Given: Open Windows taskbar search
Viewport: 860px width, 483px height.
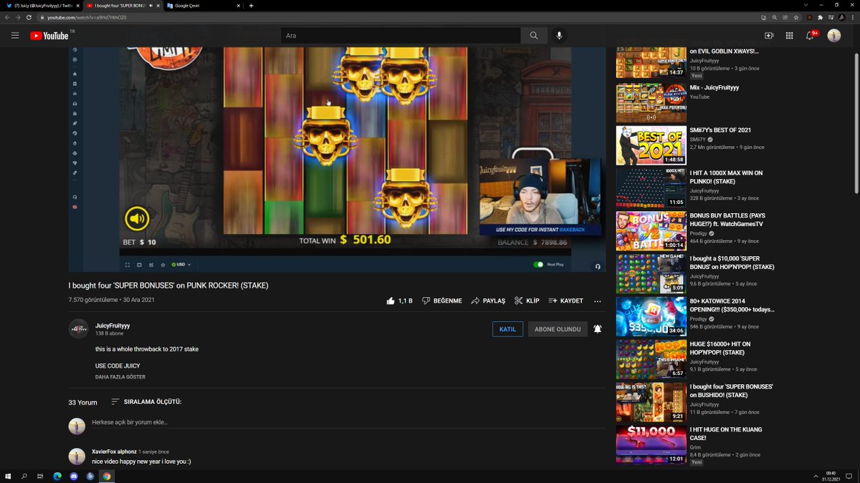Looking at the screenshot, I should point(24,476).
